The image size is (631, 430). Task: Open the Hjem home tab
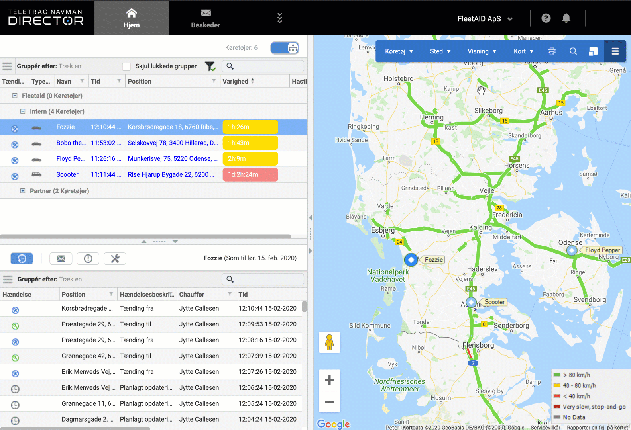coord(132,18)
